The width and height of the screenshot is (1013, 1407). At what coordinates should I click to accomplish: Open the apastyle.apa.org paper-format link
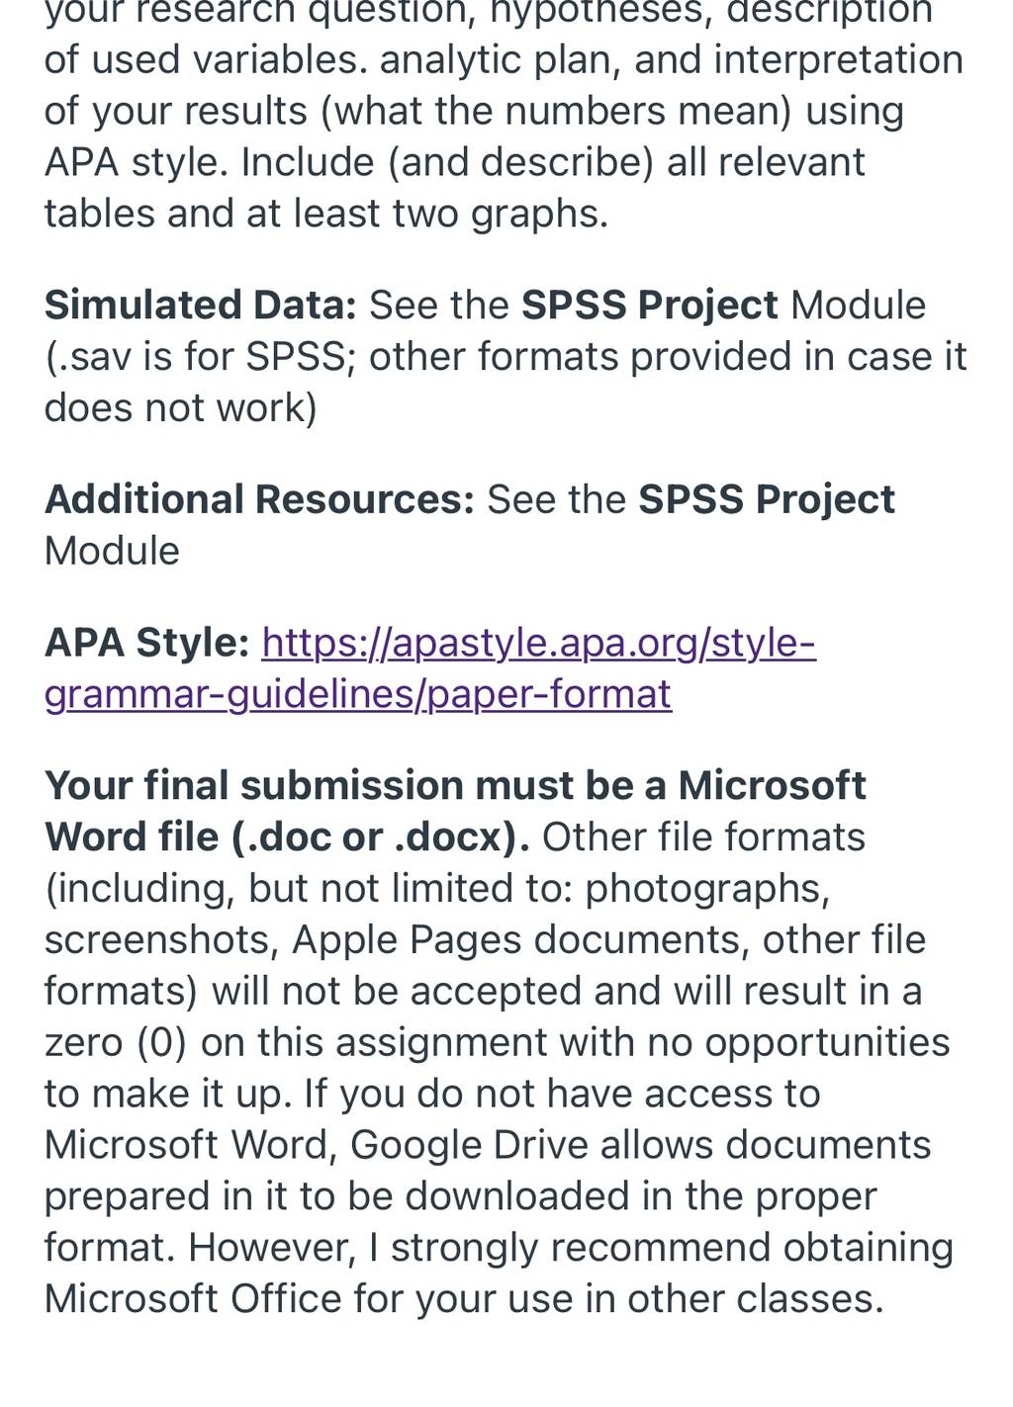tap(539, 644)
